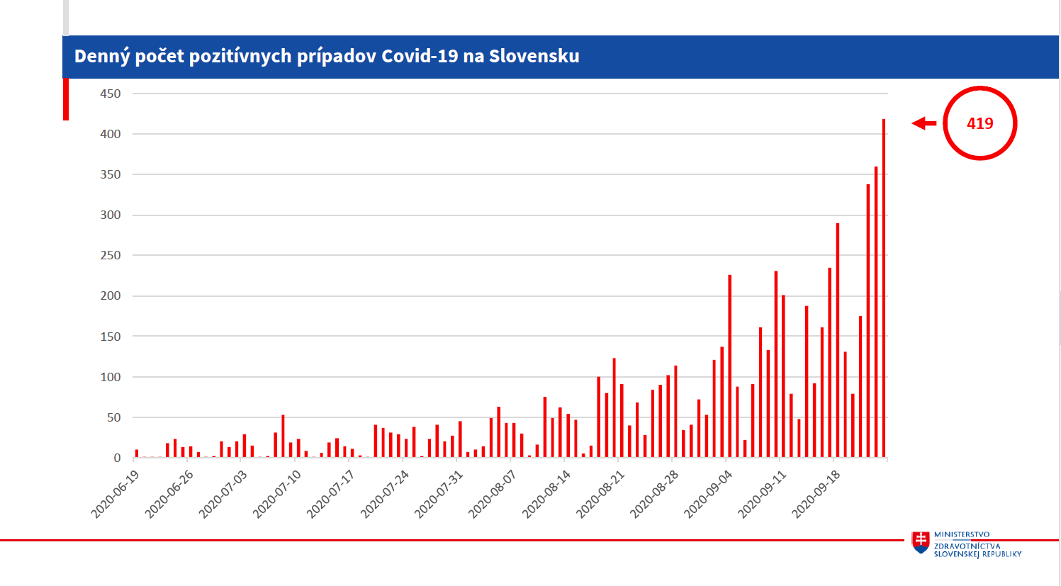The image size is (1061, 586).
Task: Click the 400 value on the y-axis
Action: click(x=110, y=134)
